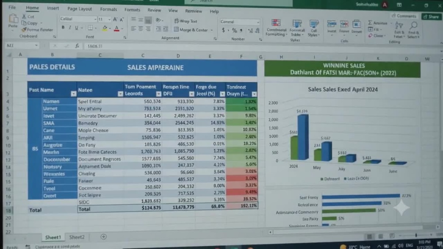Image resolution: width=443 pixels, height=249 pixels.
Task: Select the column D header
Action: [x=178, y=56]
